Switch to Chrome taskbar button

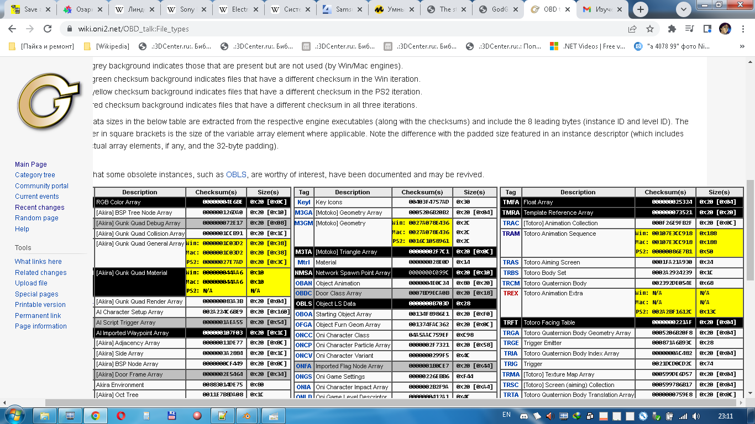coord(95,416)
